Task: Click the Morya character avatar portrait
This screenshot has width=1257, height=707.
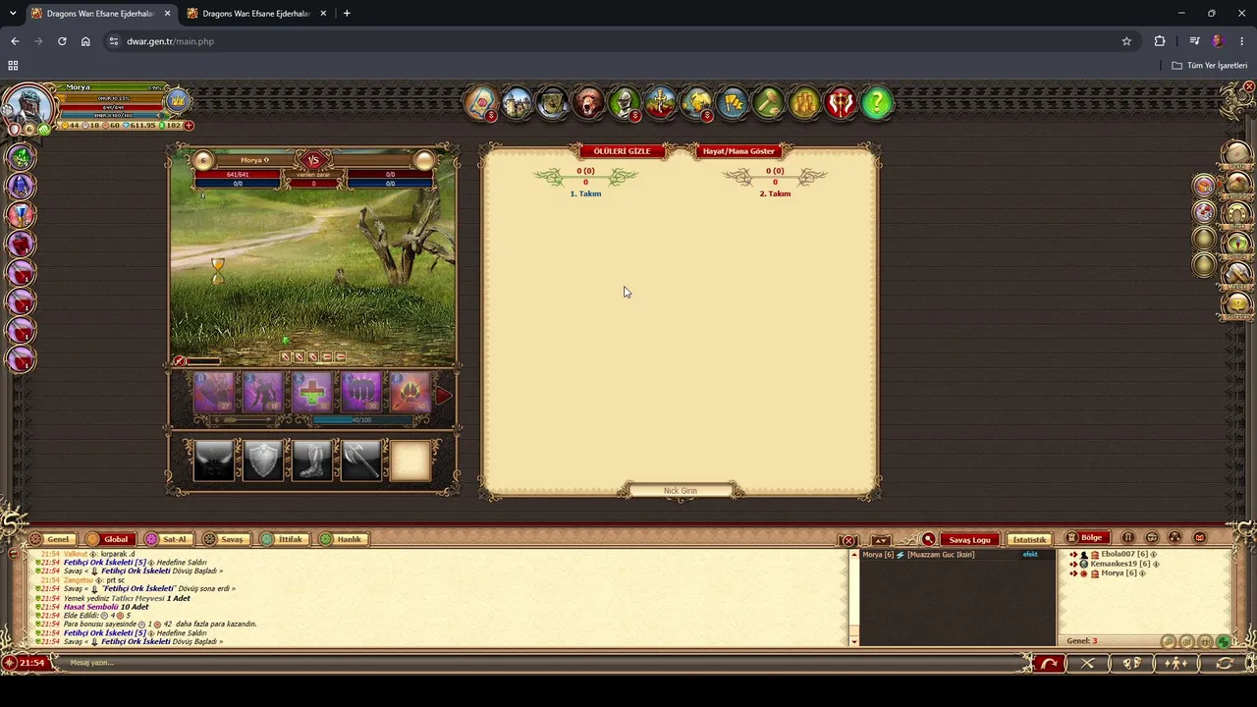Action: 28,105
